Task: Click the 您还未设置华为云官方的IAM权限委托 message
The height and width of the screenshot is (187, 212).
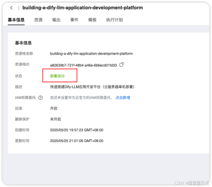Action: [x=81, y=98]
